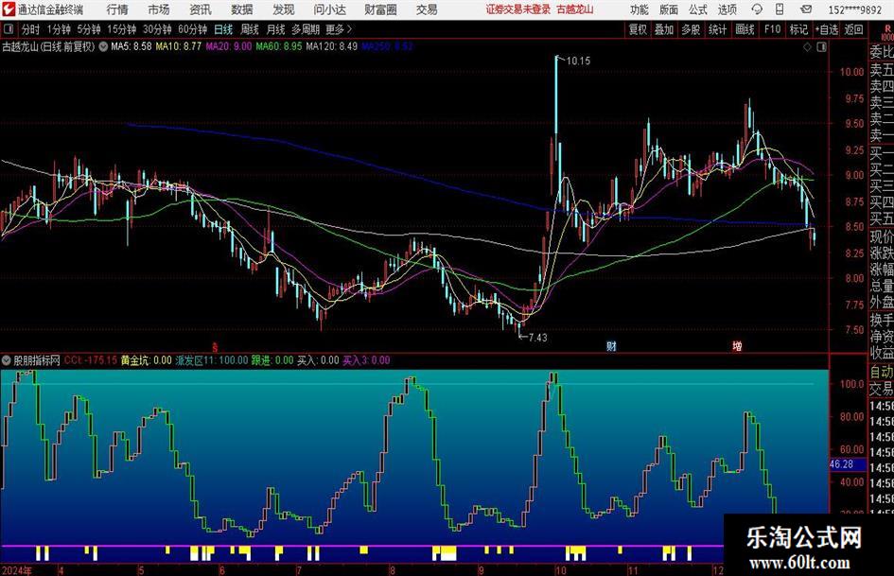Viewport: 894px width, 576px height.
Task: Click the 7.43 low price annotation
Action: [x=537, y=338]
